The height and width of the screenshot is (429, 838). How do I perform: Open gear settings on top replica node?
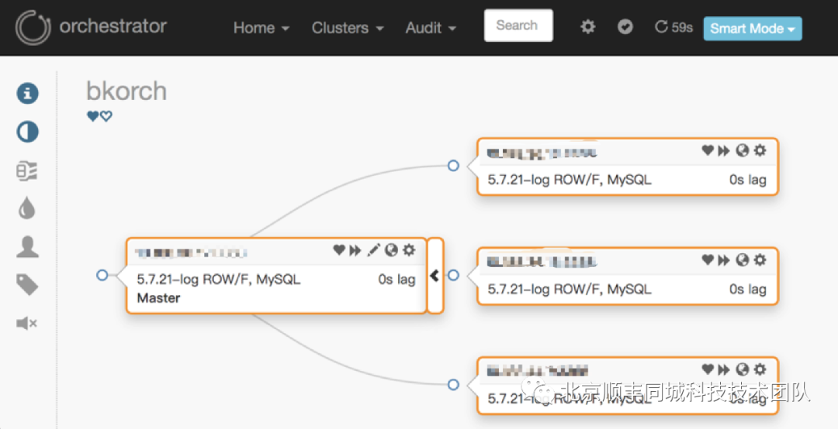760,150
